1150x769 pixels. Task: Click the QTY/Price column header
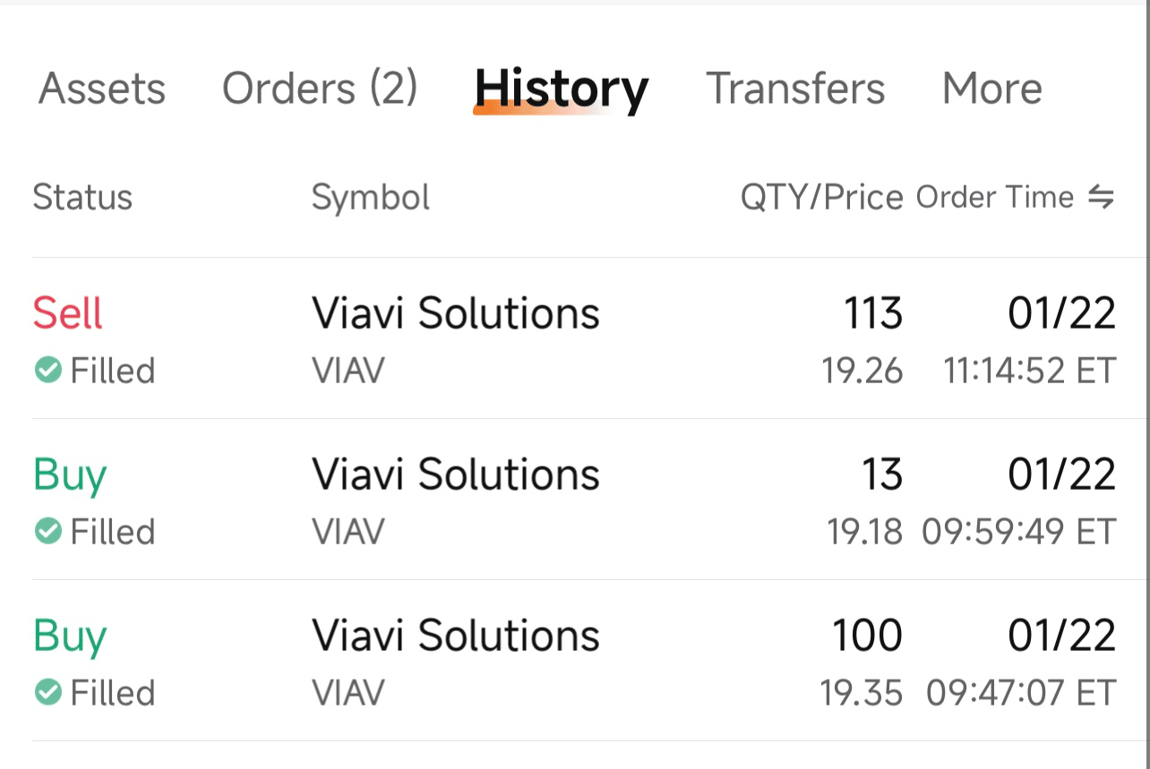[820, 197]
